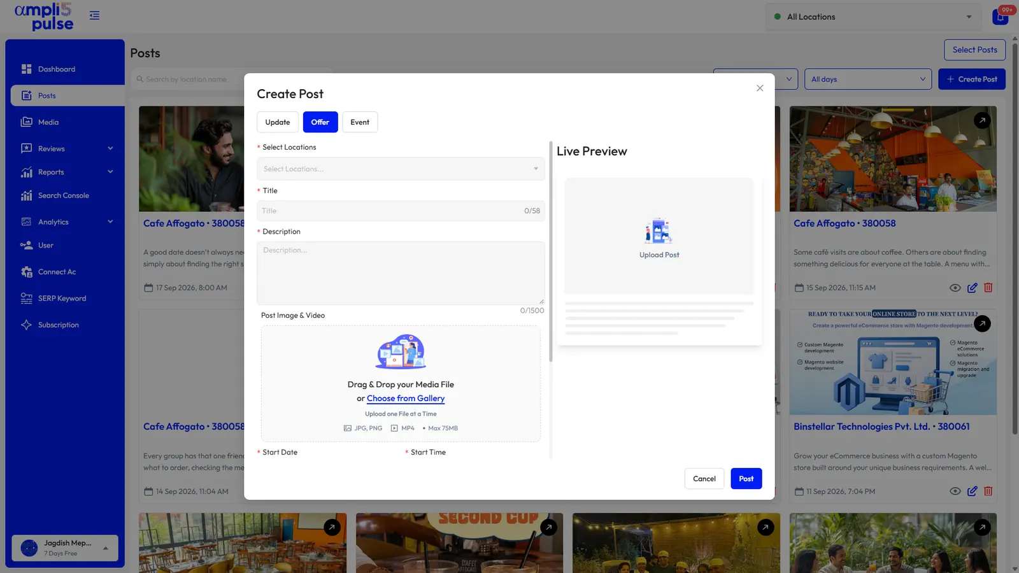The height and width of the screenshot is (573, 1019).
Task: Select the Offer post tab
Action: (320, 122)
